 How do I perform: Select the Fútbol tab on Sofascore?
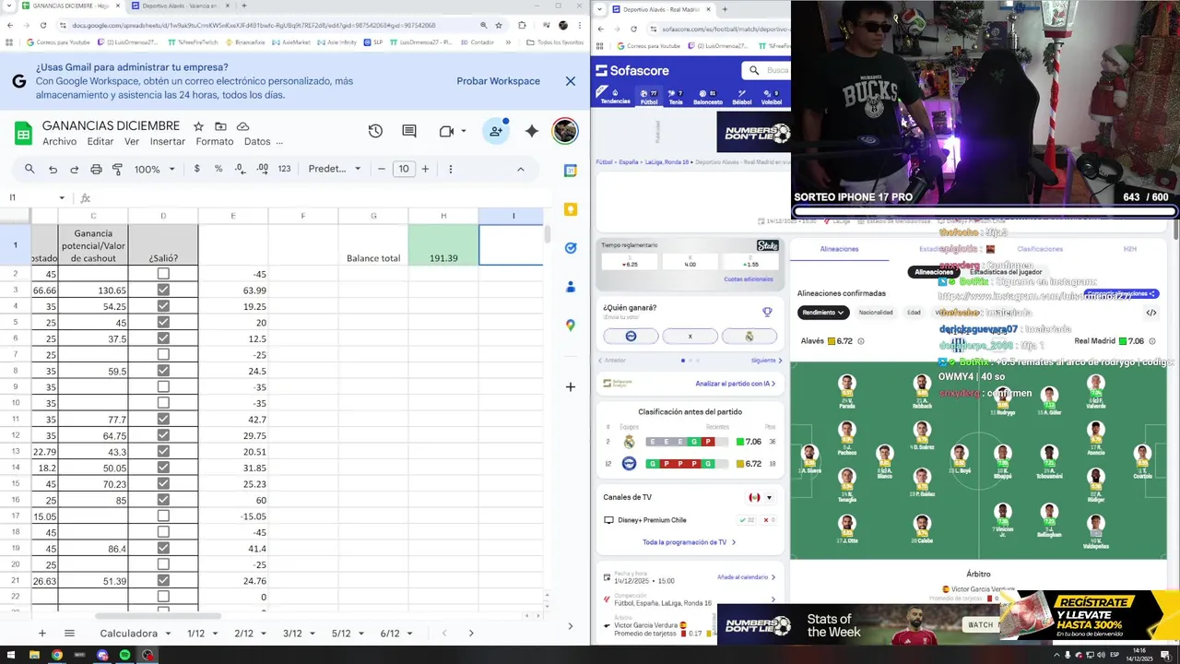tap(649, 97)
